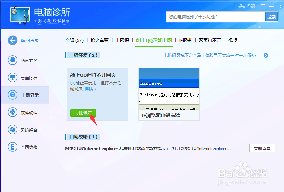Click the 腾讯专区 label

pyautogui.click(x=29, y=60)
